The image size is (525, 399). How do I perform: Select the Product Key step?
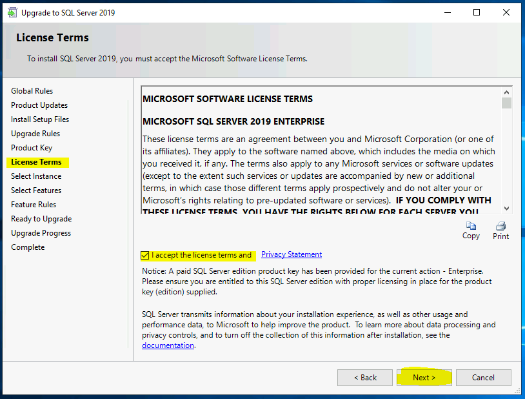tap(32, 148)
